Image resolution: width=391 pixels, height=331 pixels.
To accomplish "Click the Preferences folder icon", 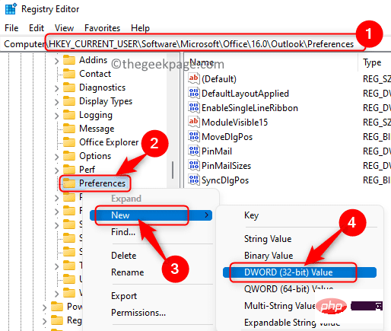I will [x=69, y=183].
